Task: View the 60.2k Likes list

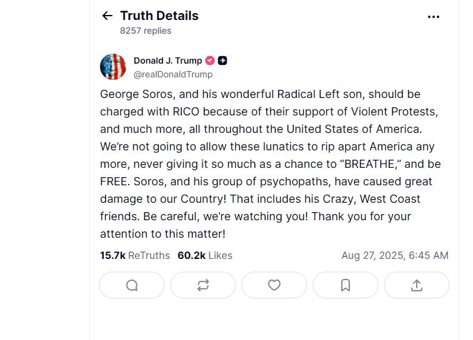Action: point(205,255)
